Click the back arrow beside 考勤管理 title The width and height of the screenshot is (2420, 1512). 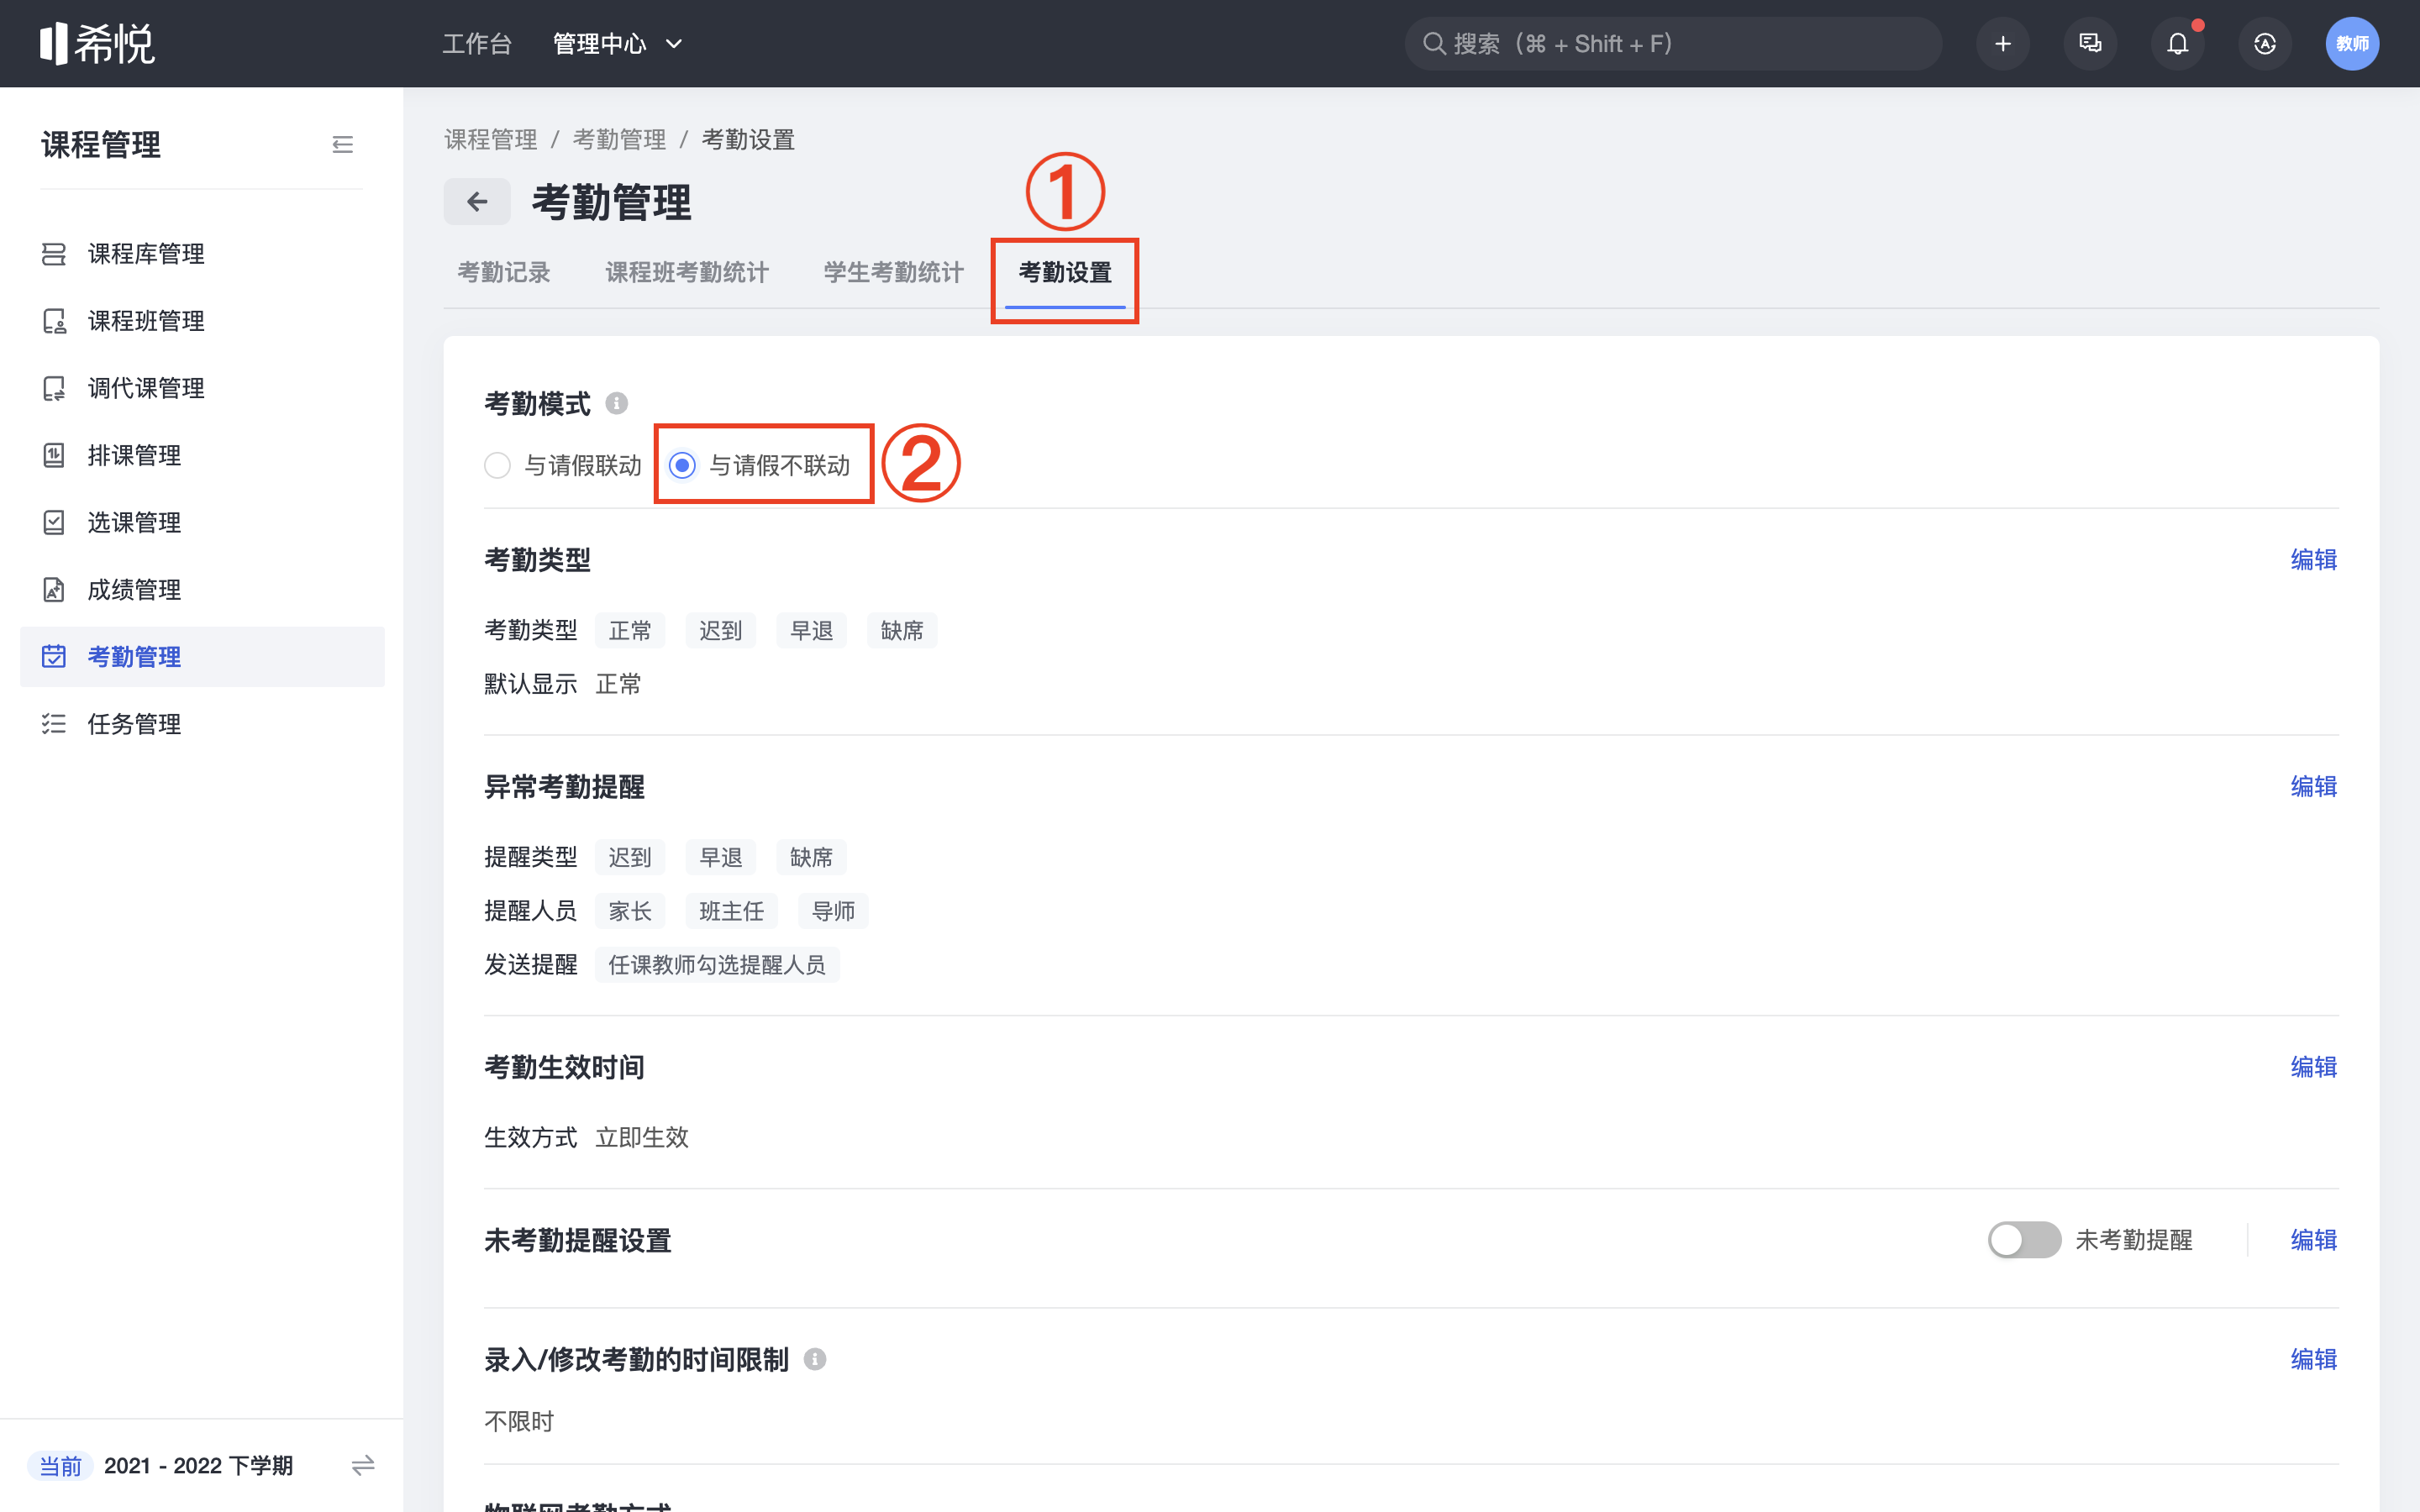coord(477,202)
